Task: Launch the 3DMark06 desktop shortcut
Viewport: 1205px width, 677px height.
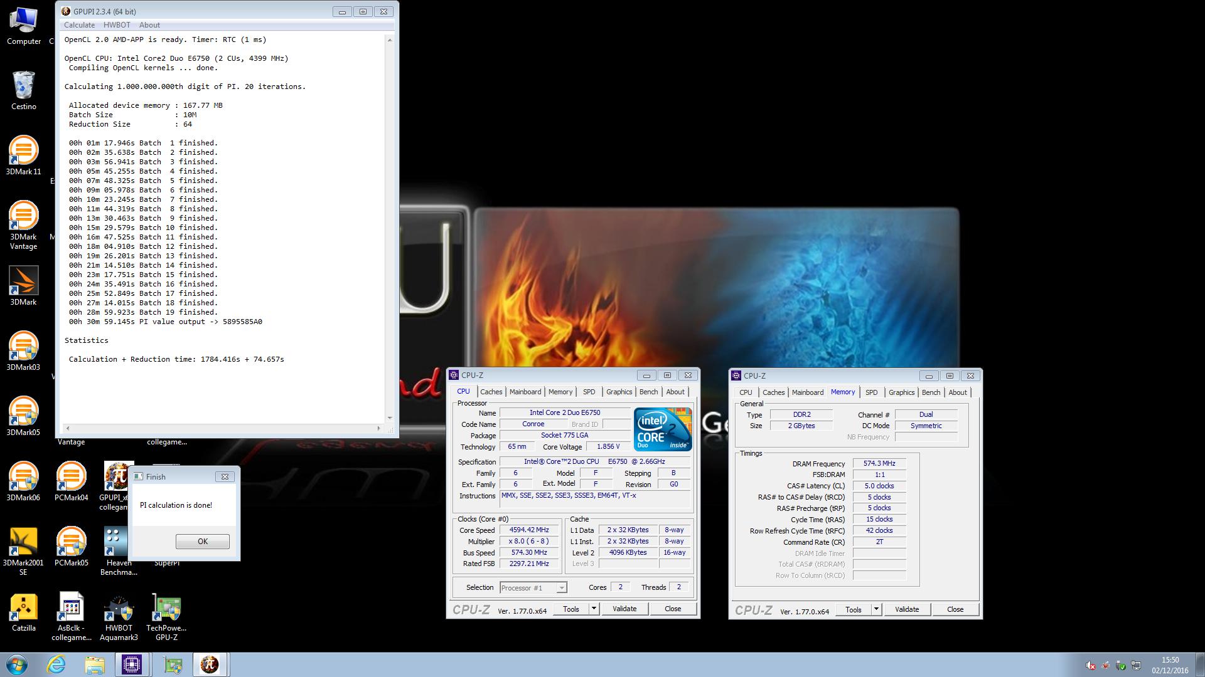Action: (24, 481)
